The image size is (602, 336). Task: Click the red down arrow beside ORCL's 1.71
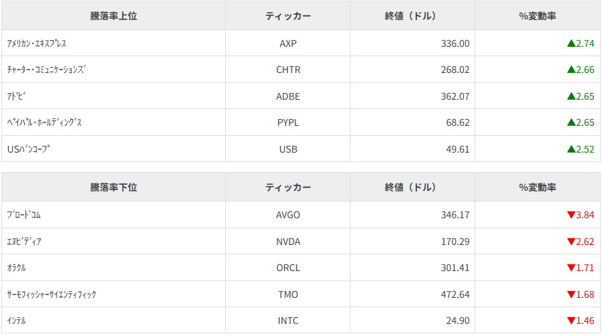[570, 268]
